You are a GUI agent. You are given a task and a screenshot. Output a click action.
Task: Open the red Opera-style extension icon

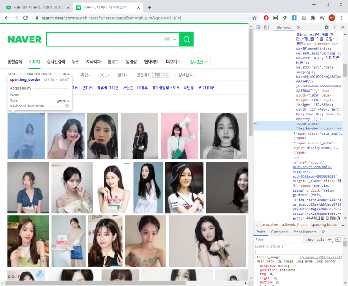coord(266,18)
